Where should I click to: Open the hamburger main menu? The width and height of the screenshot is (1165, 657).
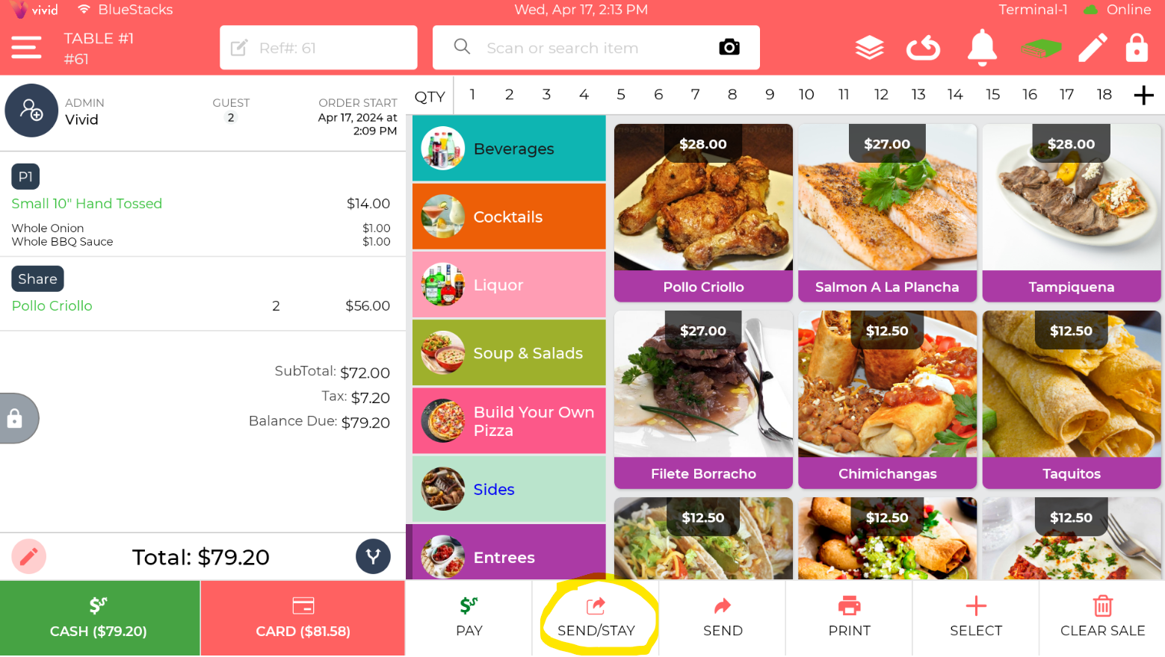coord(26,48)
